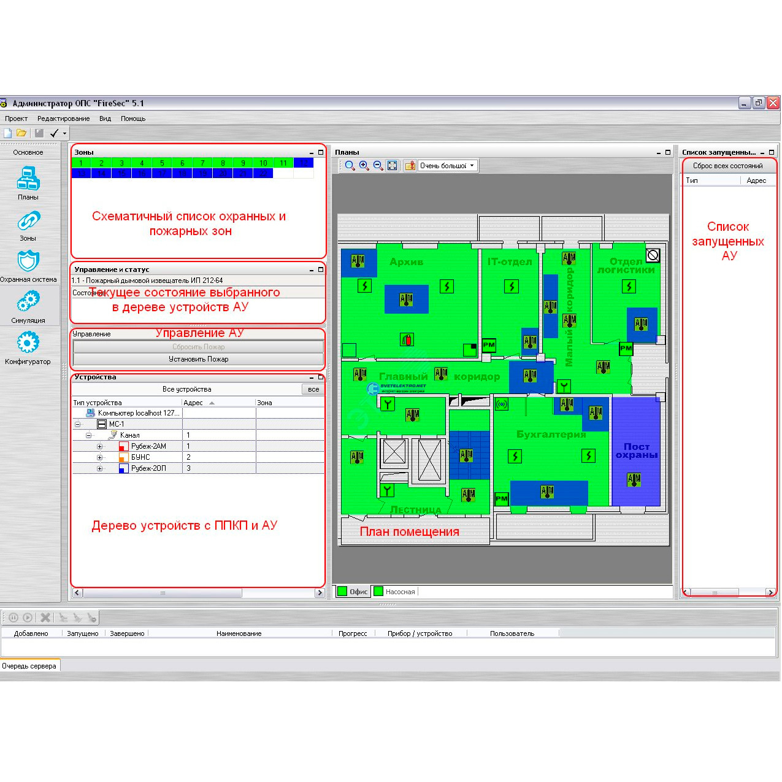Open the Проект menu

coord(17,118)
